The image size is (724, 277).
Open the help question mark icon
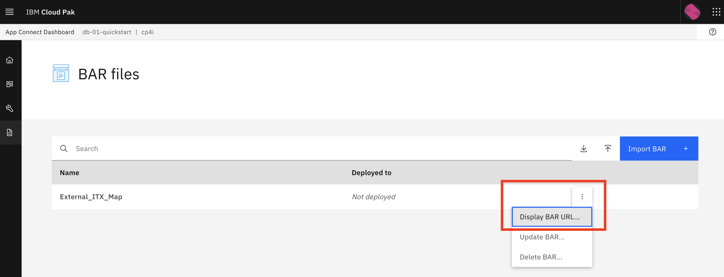tap(712, 32)
